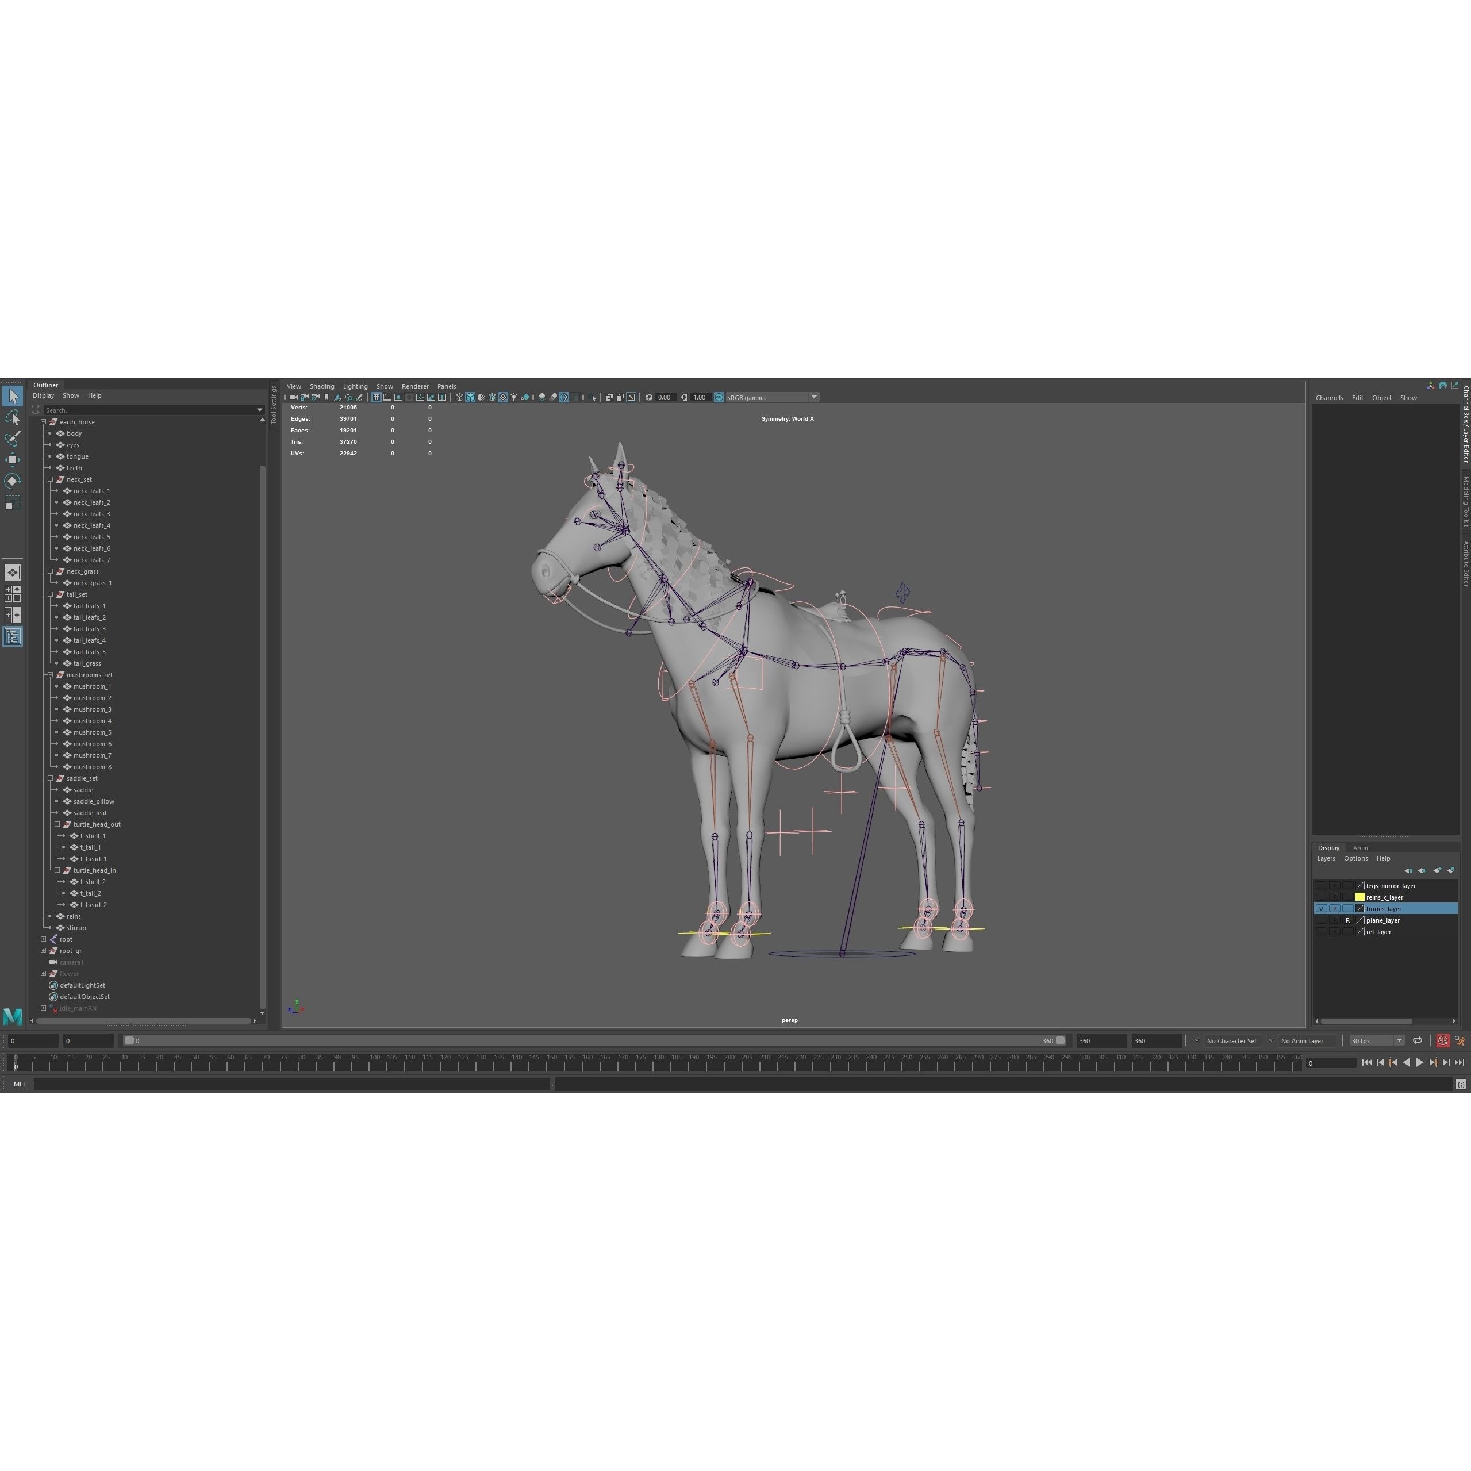Click the yellow color swatch of reins_c_layer
This screenshot has height=1471, width=1471.
(1360, 897)
